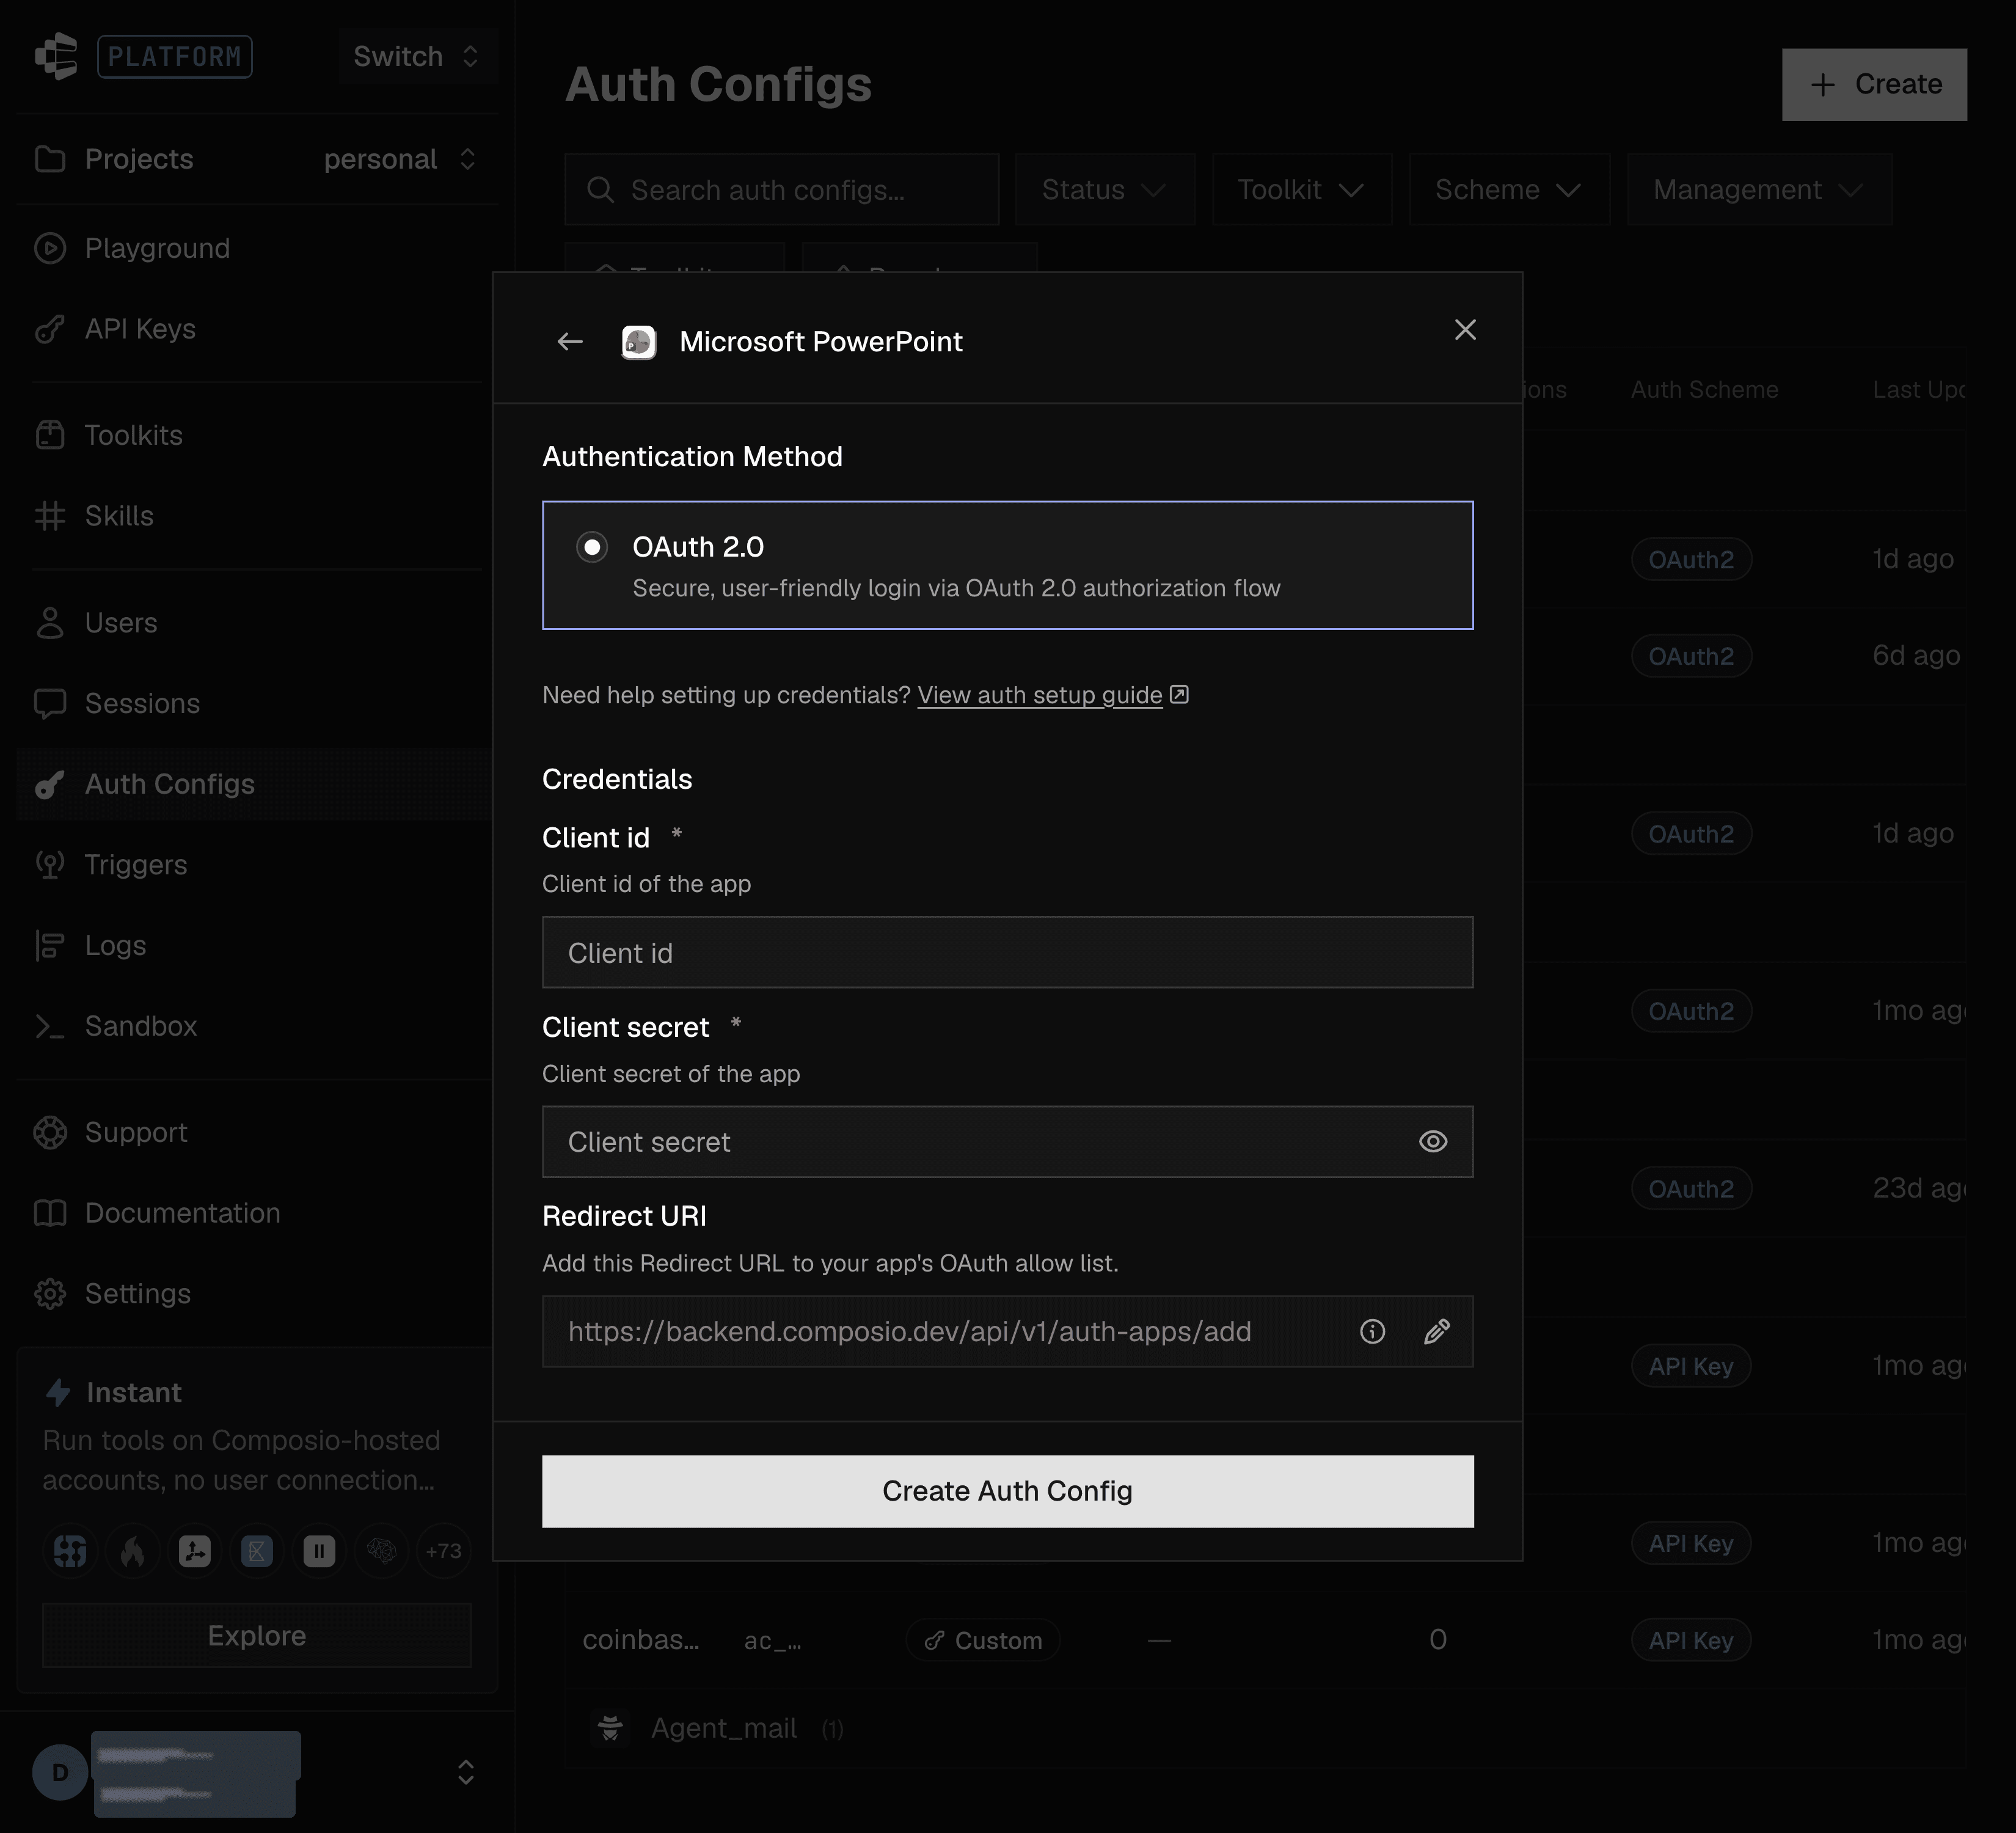
Task: Open the Management filter dropdown
Action: [1759, 189]
